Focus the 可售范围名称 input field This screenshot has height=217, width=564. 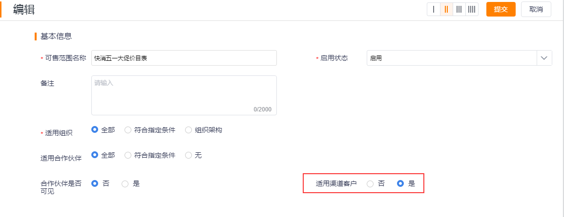(184, 58)
